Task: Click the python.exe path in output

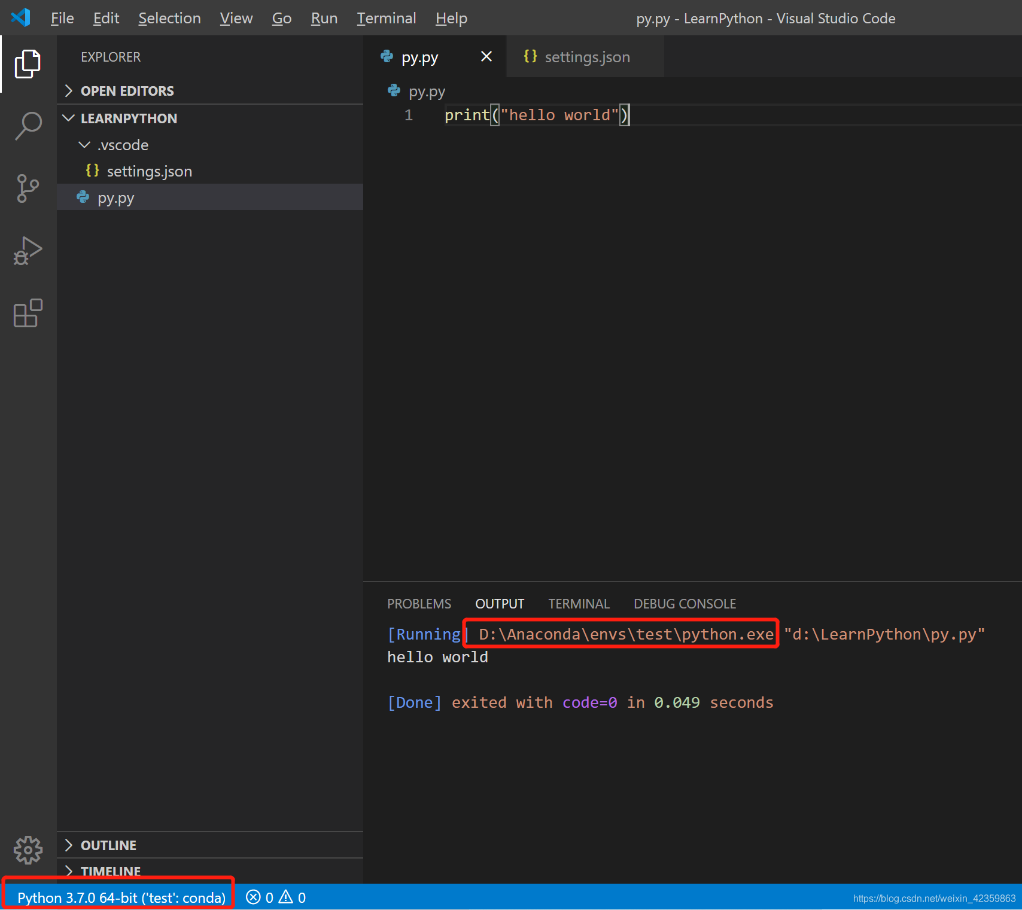Action: (x=626, y=634)
